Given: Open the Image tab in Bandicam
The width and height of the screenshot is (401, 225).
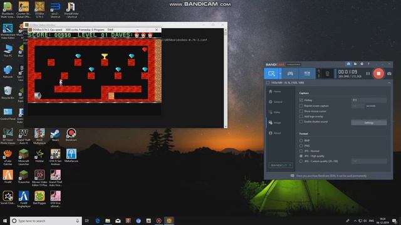Looking at the screenshot, I should tap(275, 122).
